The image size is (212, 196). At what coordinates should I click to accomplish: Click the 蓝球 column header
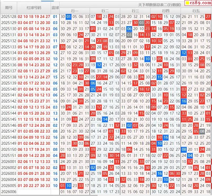click(x=55, y=8)
